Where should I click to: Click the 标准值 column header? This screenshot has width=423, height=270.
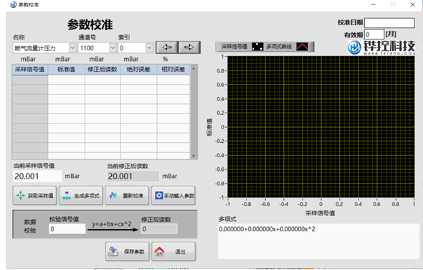tap(67, 70)
